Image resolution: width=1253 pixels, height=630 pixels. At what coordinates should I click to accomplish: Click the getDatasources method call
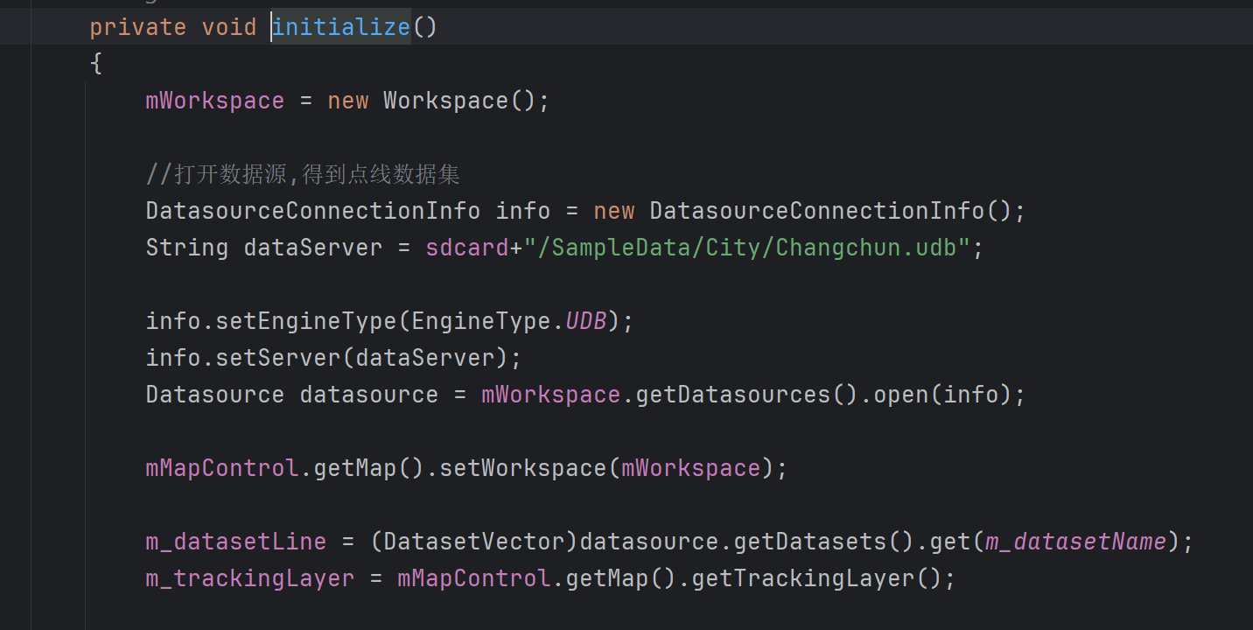pos(731,395)
